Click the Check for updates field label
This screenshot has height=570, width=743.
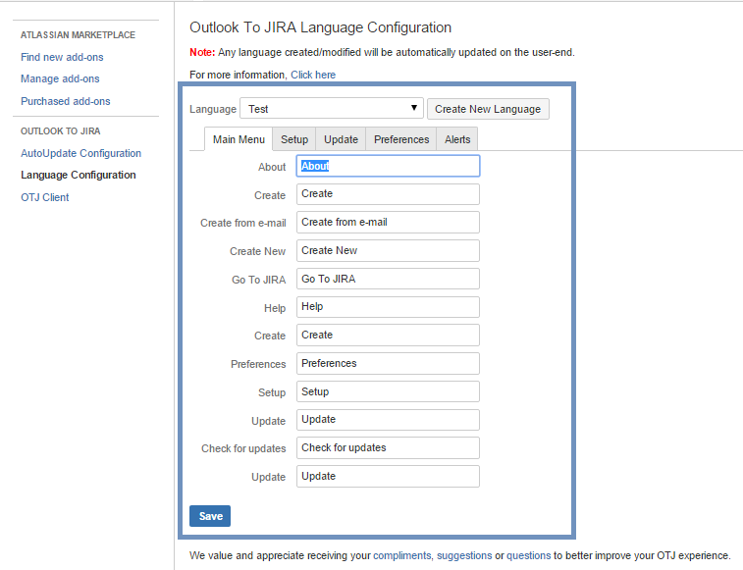[x=243, y=448]
